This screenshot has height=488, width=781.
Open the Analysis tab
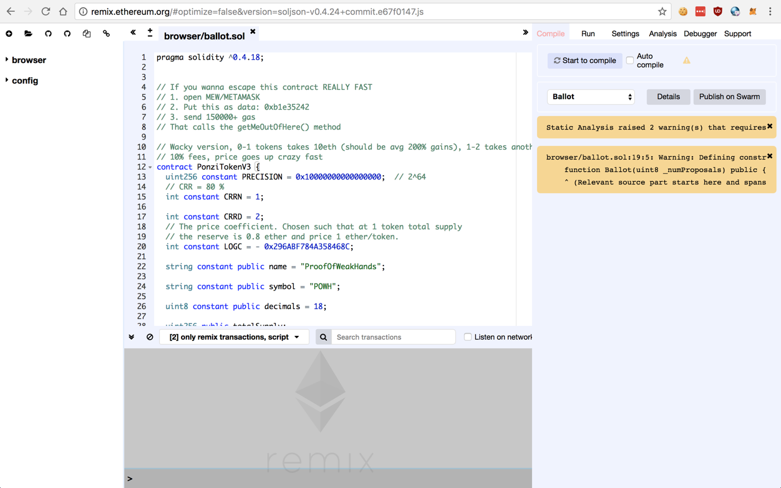pyautogui.click(x=662, y=34)
